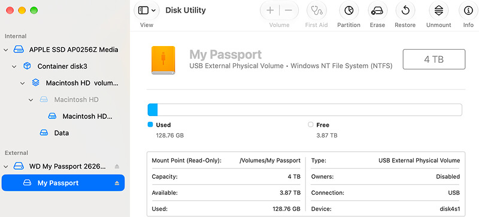Click the Windows NT File System subtitle
The height and width of the screenshot is (217, 479).
(341, 66)
